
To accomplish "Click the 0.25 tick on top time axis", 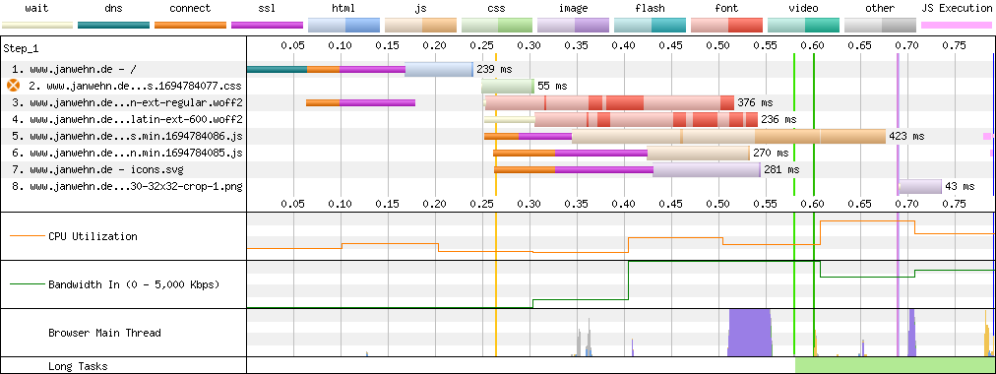I will 482,45.
